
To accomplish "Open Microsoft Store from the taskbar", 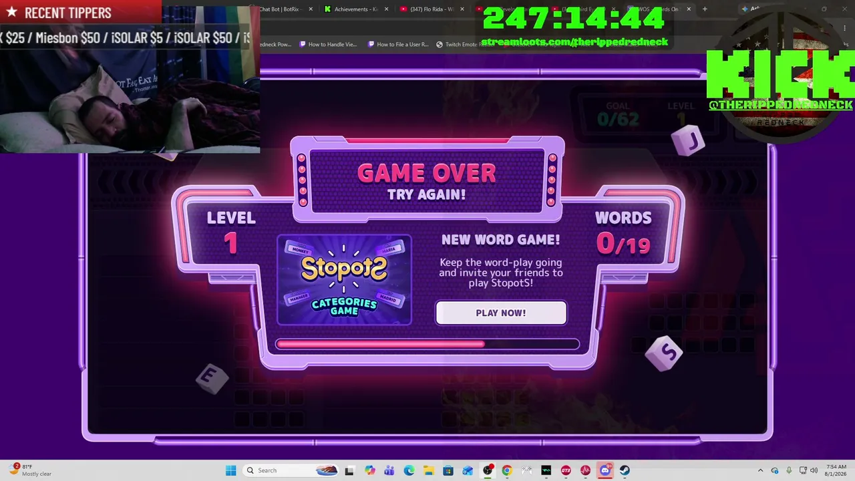I will (448, 470).
